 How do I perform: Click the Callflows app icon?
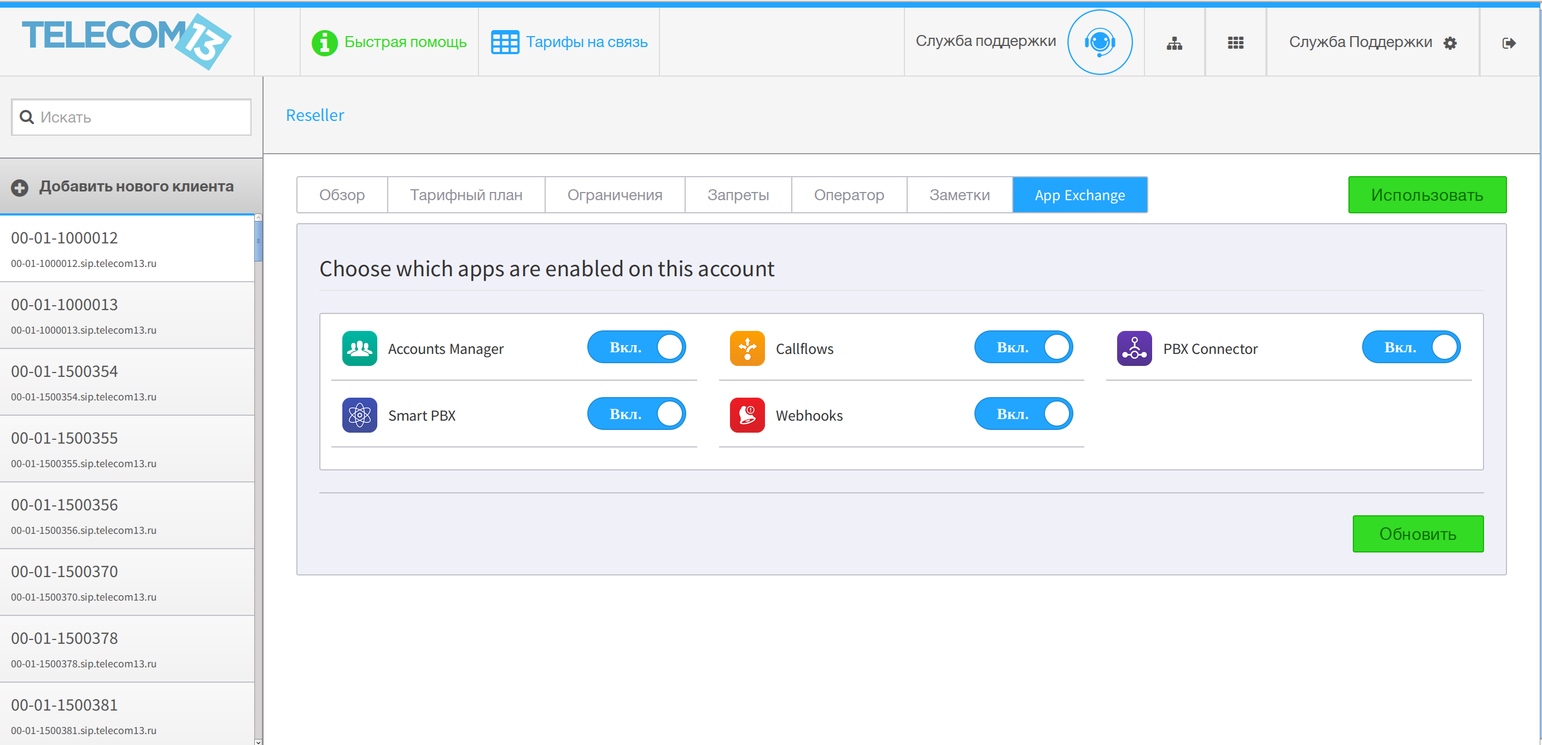(x=747, y=348)
